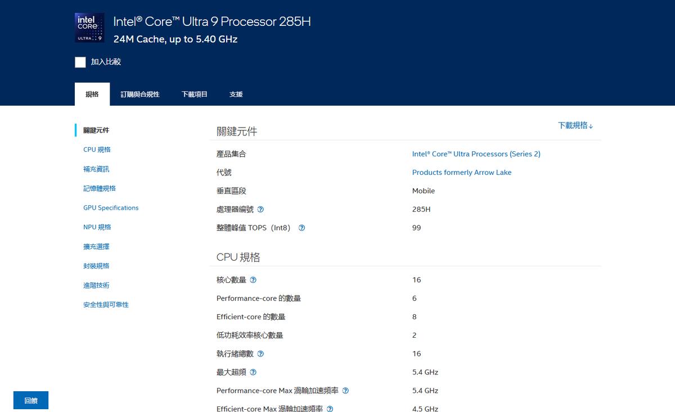Click the Mobile value text
675x412 pixels.
(x=424, y=191)
